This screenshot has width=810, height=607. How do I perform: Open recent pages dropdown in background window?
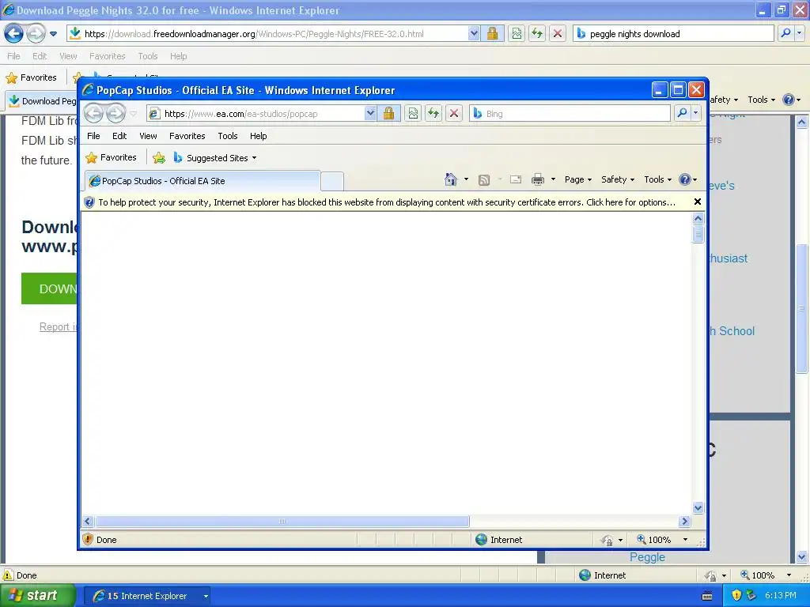(53, 34)
